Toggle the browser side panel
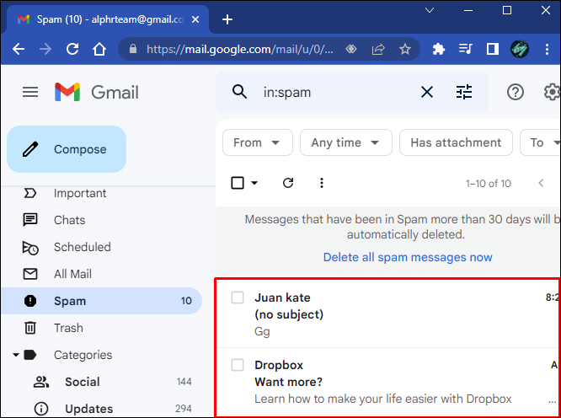Screen dimensions: 561x418 coord(493,49)
